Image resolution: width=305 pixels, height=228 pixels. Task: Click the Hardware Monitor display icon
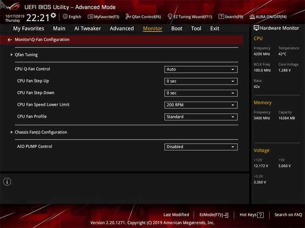pos(256,28)
